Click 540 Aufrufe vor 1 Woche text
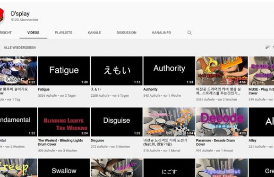Viewport: 274px width, 177px height. 162,96
